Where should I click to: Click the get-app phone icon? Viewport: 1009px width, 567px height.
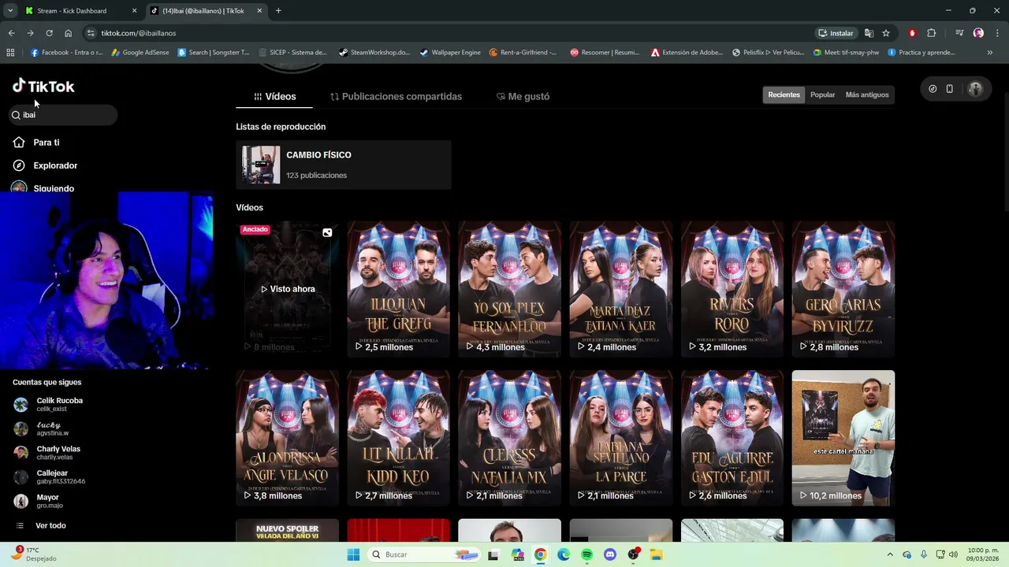pos(950,89)
